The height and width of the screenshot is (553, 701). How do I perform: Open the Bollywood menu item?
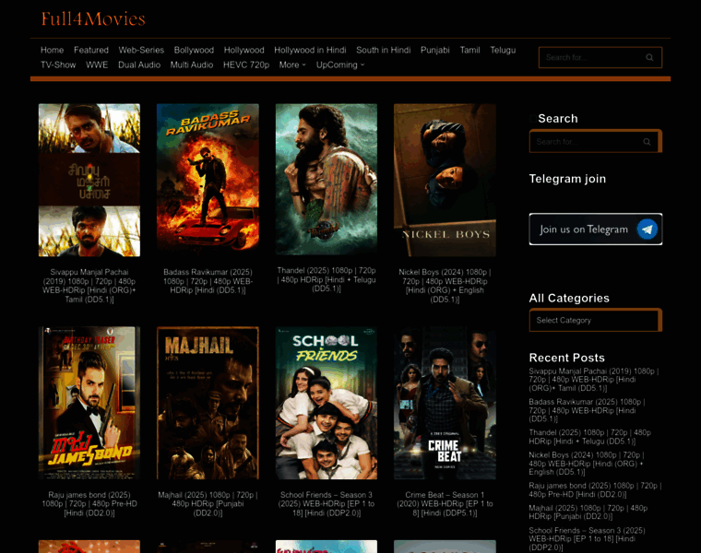pos(194,50)
